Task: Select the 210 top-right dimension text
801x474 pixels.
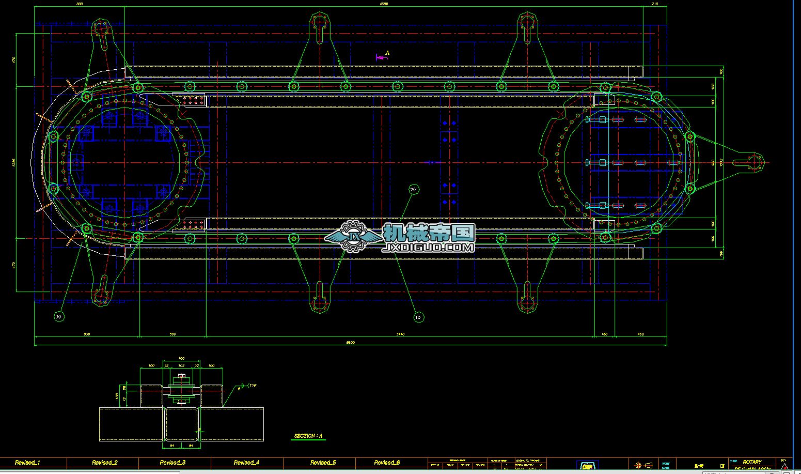Action: pos(655,4)
